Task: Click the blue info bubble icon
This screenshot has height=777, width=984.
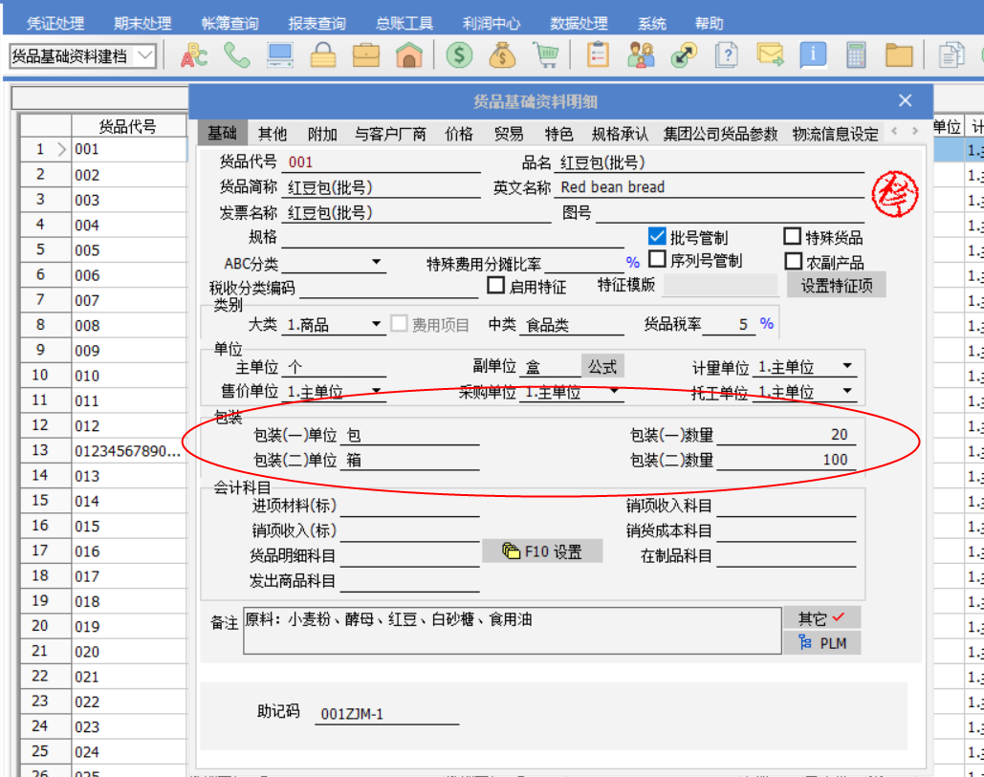Action: [x=813, y=55]
